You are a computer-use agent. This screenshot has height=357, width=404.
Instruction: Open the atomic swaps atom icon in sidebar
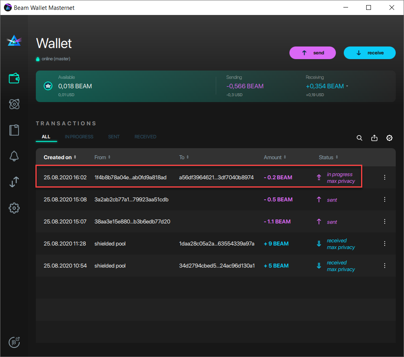(14, 104)
